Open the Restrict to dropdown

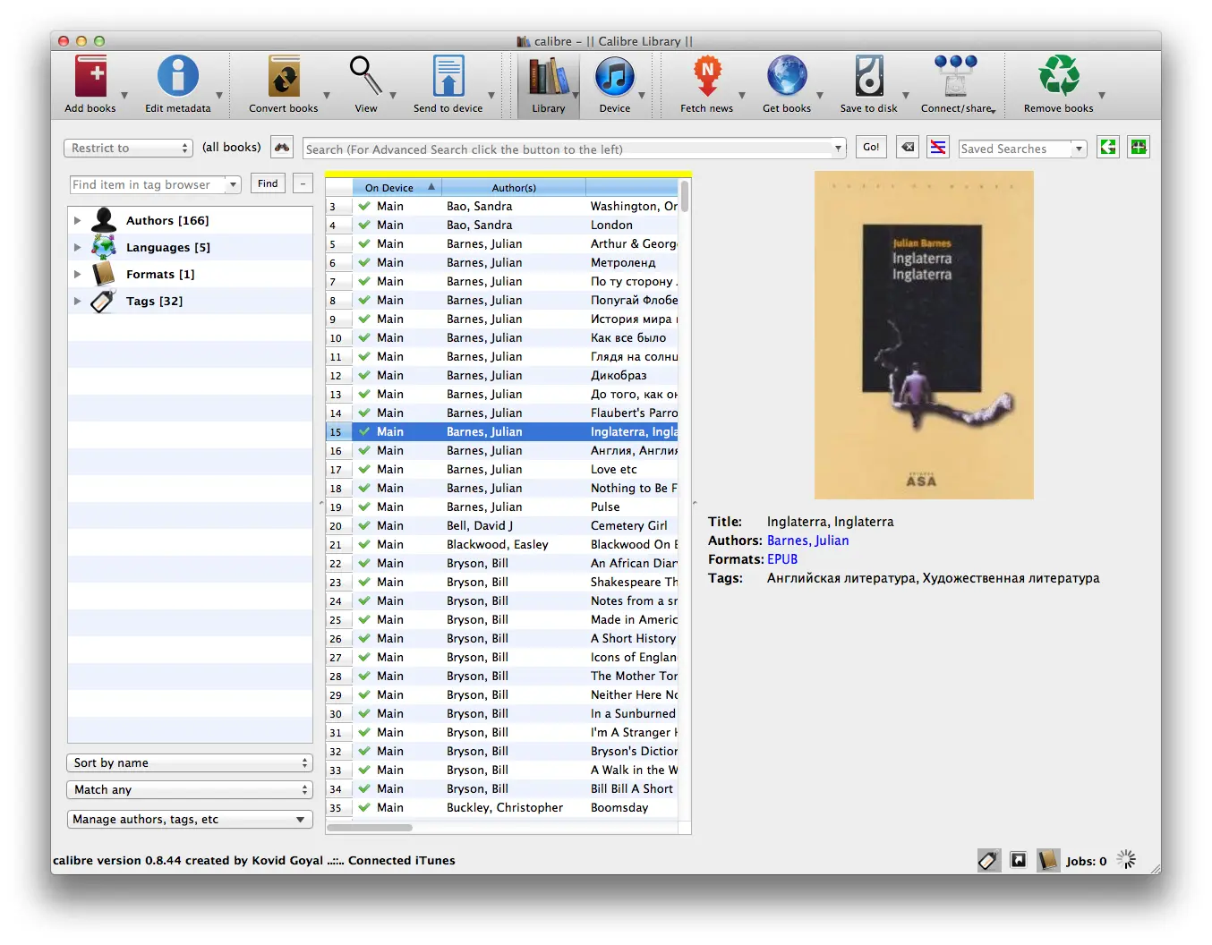129,149
